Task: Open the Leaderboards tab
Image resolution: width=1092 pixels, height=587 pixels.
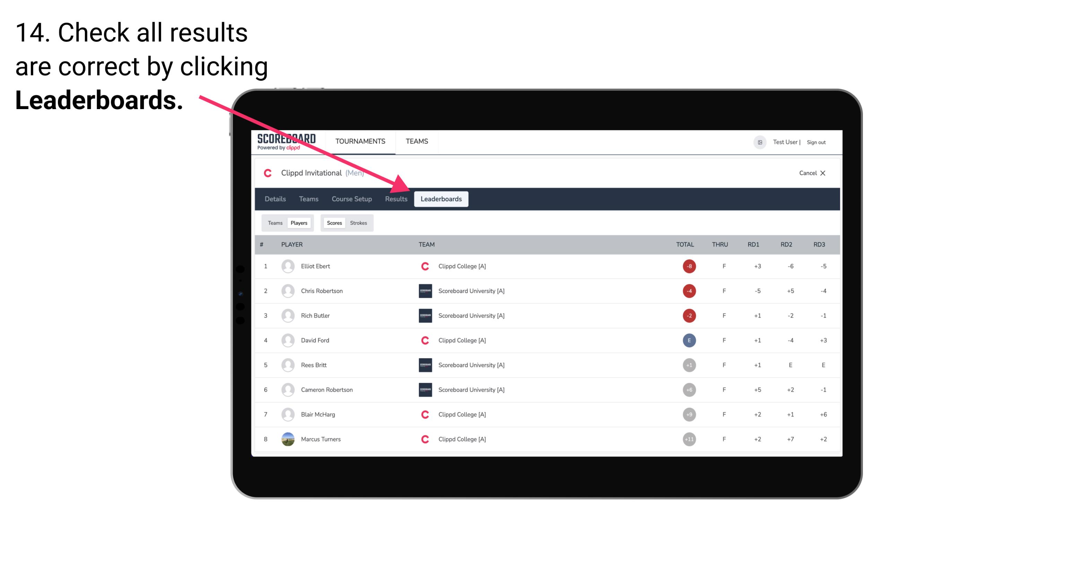Action: [441, 199]
